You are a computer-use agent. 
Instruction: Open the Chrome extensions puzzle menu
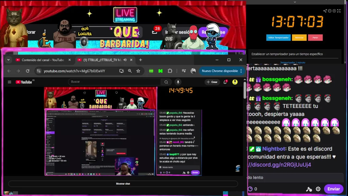[170, 71]
